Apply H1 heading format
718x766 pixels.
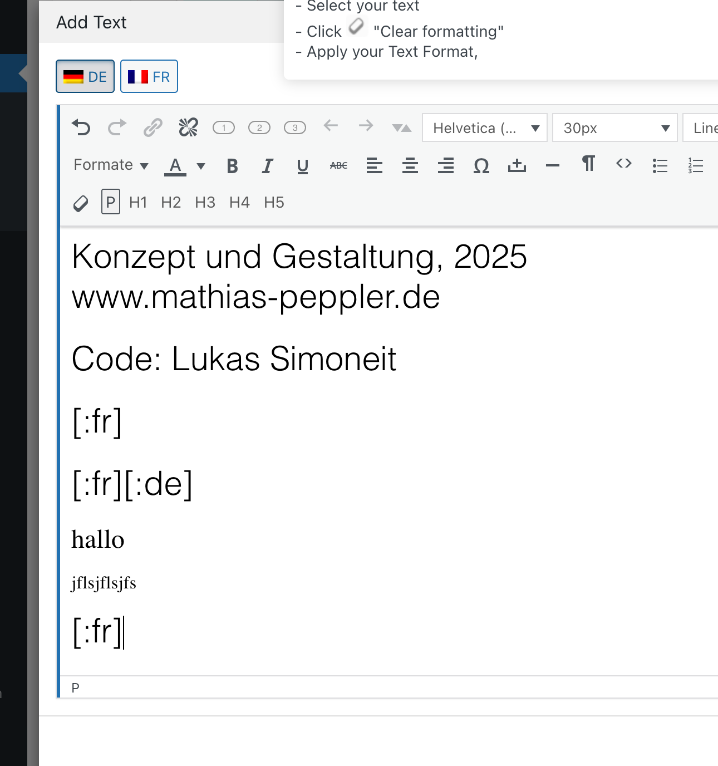coord(138,203)
